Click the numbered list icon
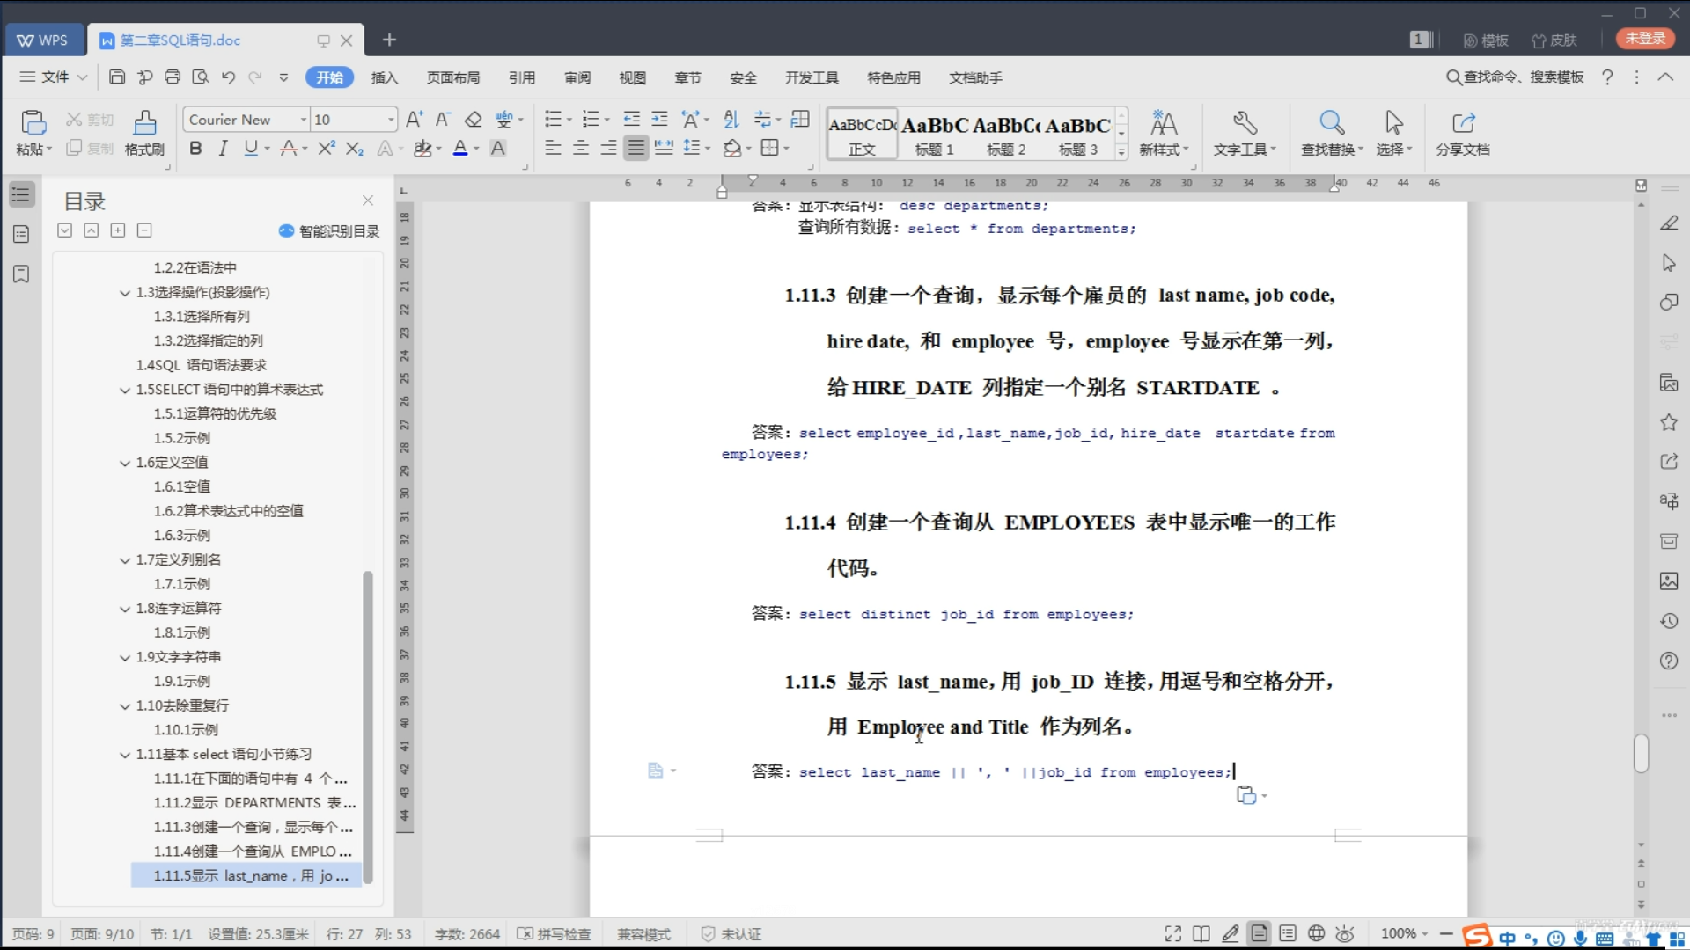 [x=591, y=120]
